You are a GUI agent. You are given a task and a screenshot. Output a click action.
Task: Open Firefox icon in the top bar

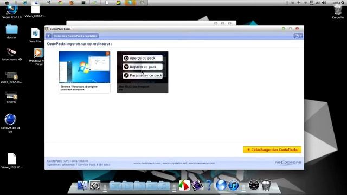(x=72, y=3)
